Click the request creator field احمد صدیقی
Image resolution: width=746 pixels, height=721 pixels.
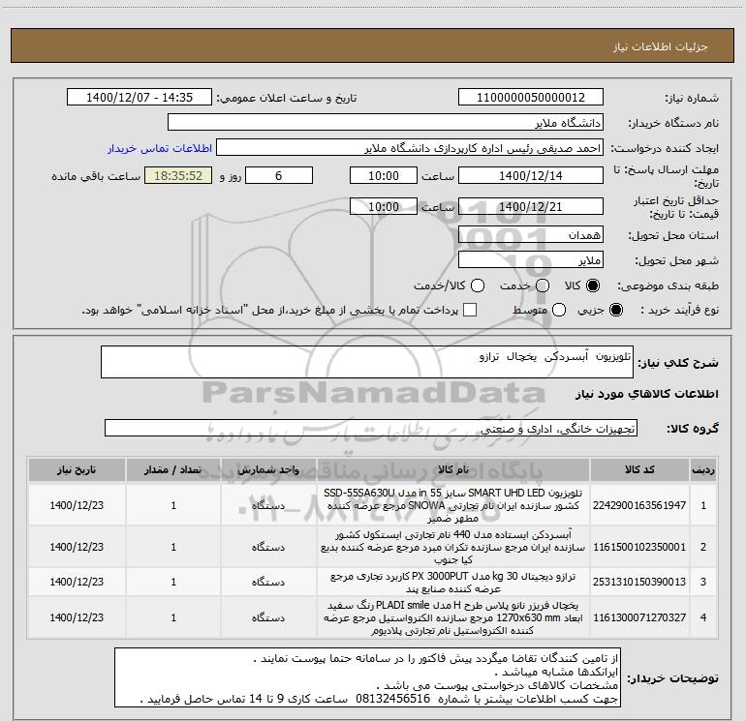[x=410, y=147]
